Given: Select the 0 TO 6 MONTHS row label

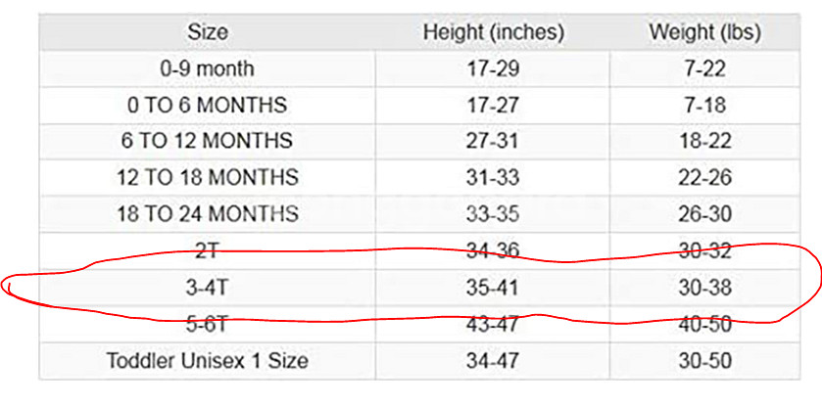Looking at the screenshot, I should pos(207,105).
